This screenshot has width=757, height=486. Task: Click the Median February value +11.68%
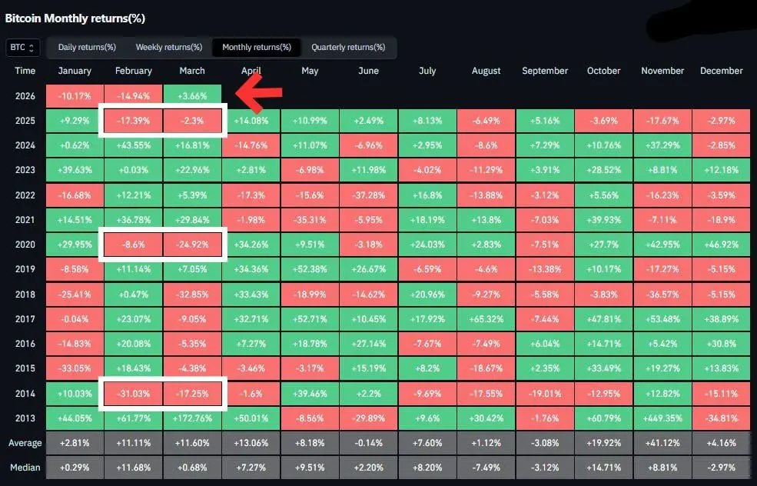click(134, 468)
